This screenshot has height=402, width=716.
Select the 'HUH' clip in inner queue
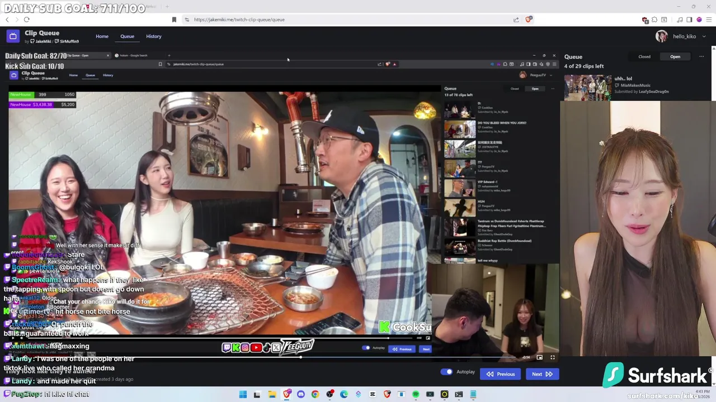pyautogui.click(x=481, y=202)
